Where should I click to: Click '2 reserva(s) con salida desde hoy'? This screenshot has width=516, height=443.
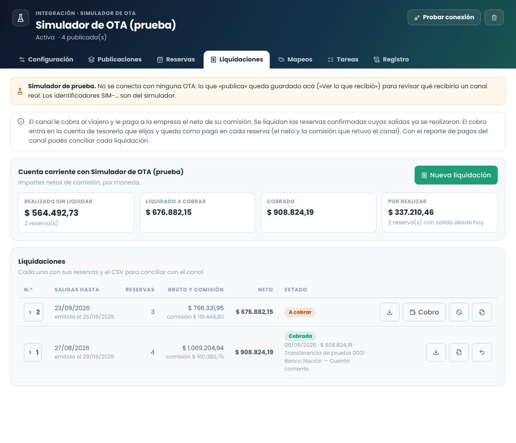point(436,222)
